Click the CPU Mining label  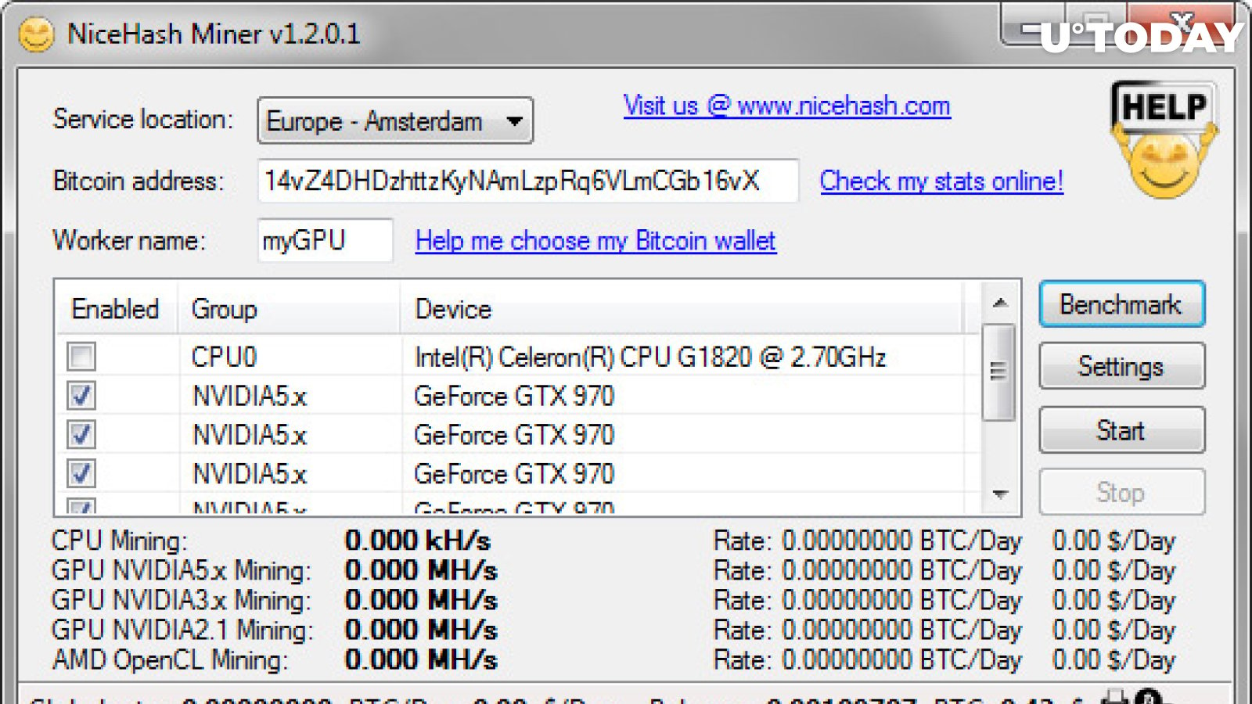pyautogui.click(x=120, y=541)
